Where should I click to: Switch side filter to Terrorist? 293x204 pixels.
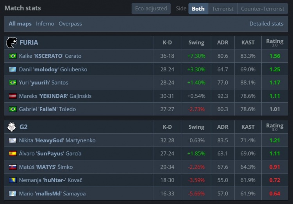click(x=223, y=9)
